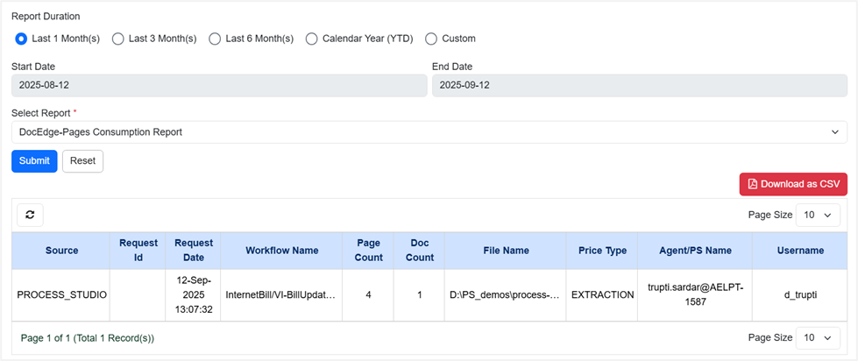This screenshot has height=361, width=858.
Task: Open the Select Report dropdown
Action: (x=429, y=132)
